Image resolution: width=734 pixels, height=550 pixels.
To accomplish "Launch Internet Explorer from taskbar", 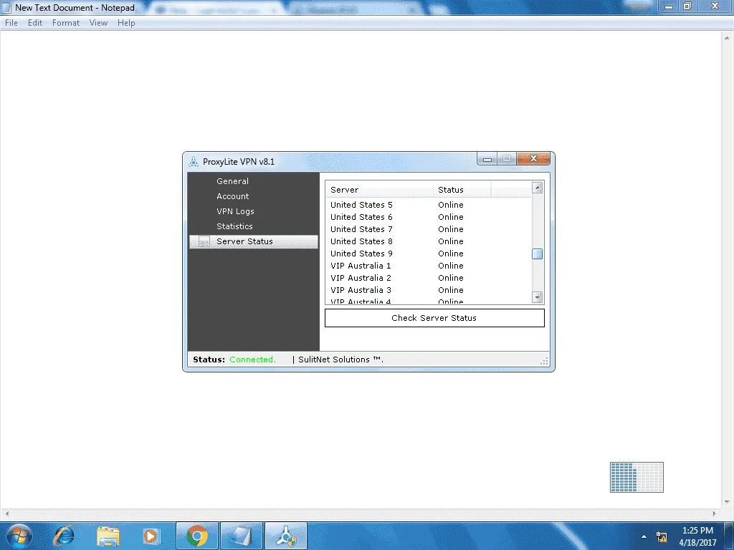I will point(65,536).
